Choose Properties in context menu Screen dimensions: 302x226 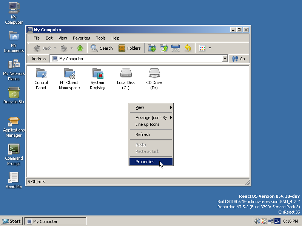pyautogui.click(x=151, y=162)
